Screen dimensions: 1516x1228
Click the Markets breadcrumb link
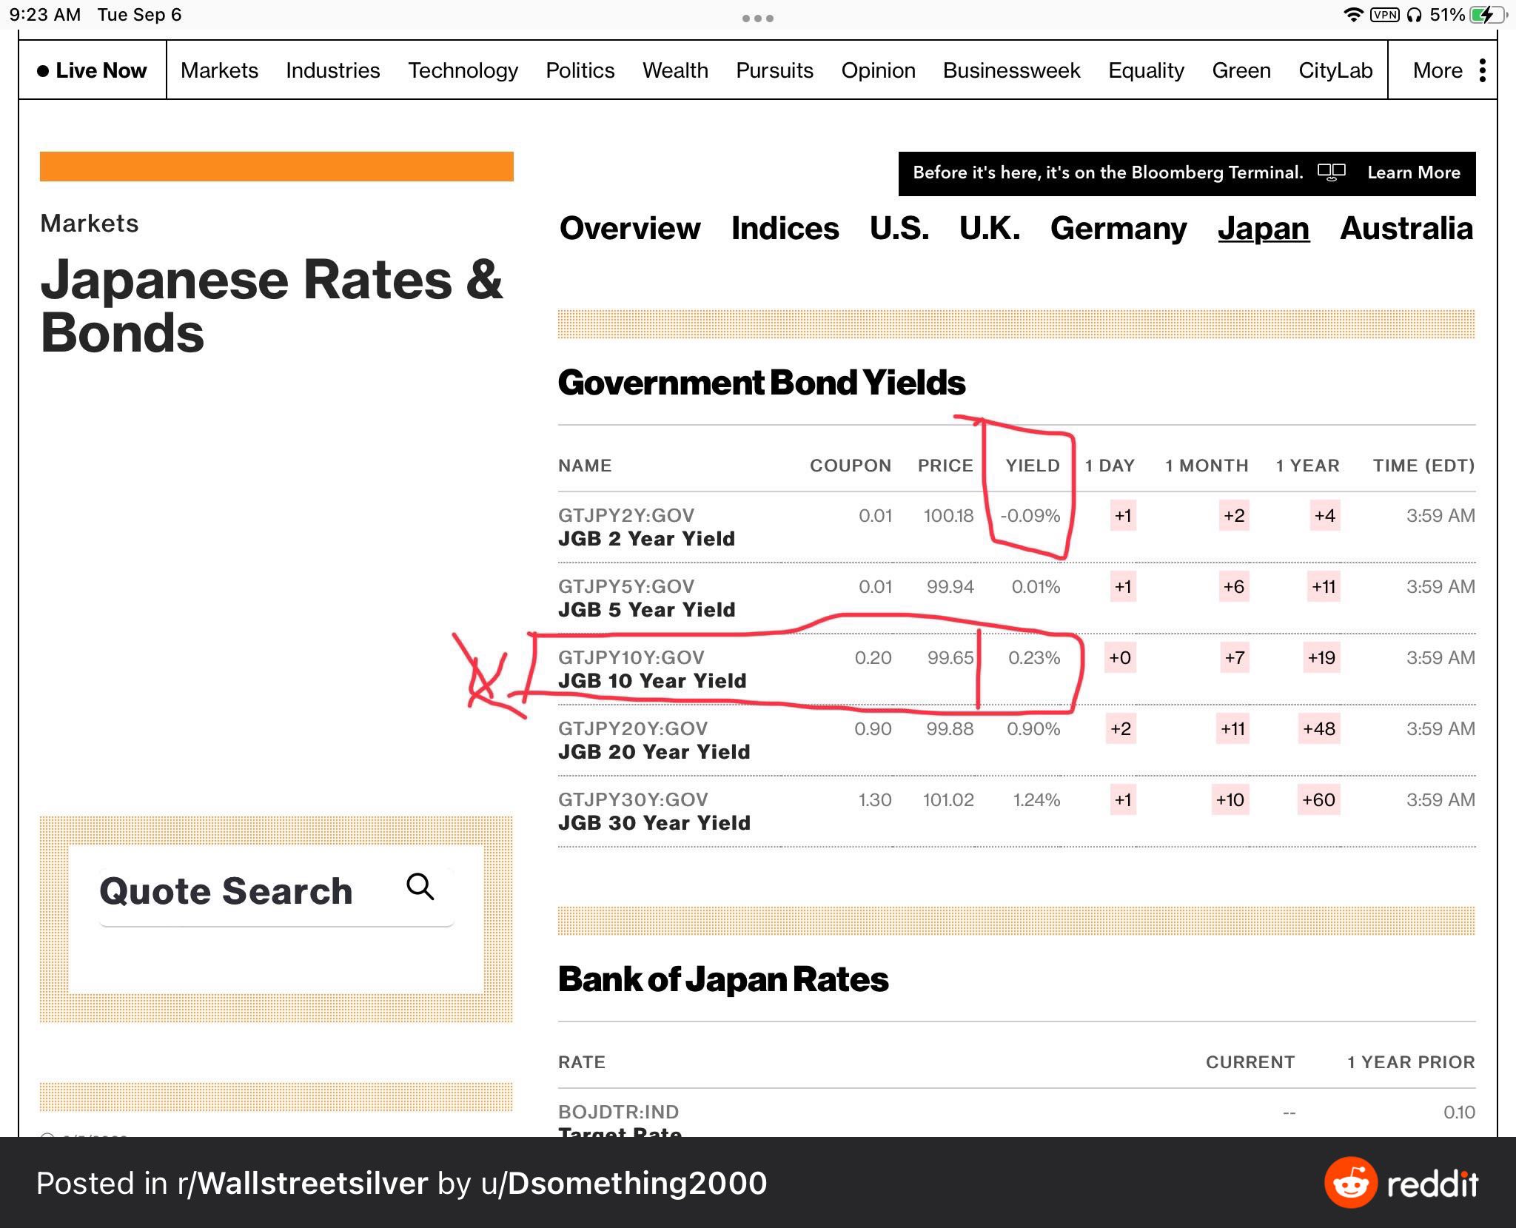click(x=90, y=224)
